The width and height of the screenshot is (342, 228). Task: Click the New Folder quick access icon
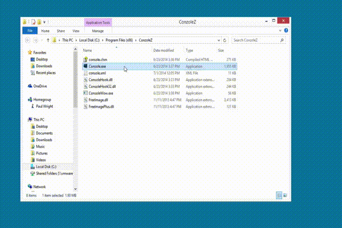click(39, 22)
